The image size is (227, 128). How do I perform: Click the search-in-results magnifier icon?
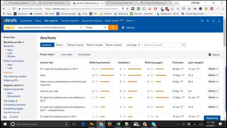pos(184,45)
